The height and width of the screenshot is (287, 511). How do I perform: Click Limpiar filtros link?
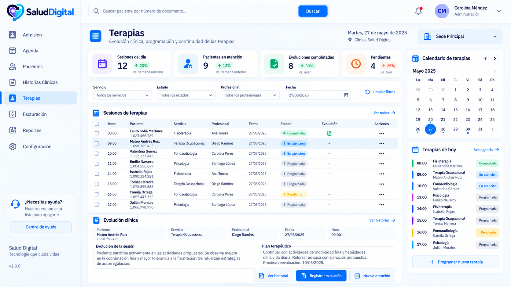pos(380,92)
